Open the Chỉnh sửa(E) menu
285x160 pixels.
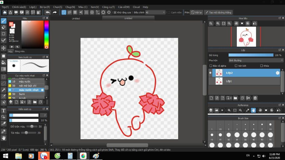[19, 7]
